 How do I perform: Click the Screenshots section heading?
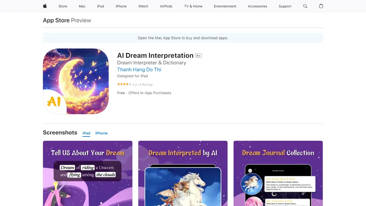[60, 132]
